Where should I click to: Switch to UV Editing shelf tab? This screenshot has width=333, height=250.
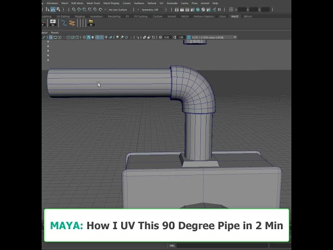click(x=63, y=16)
